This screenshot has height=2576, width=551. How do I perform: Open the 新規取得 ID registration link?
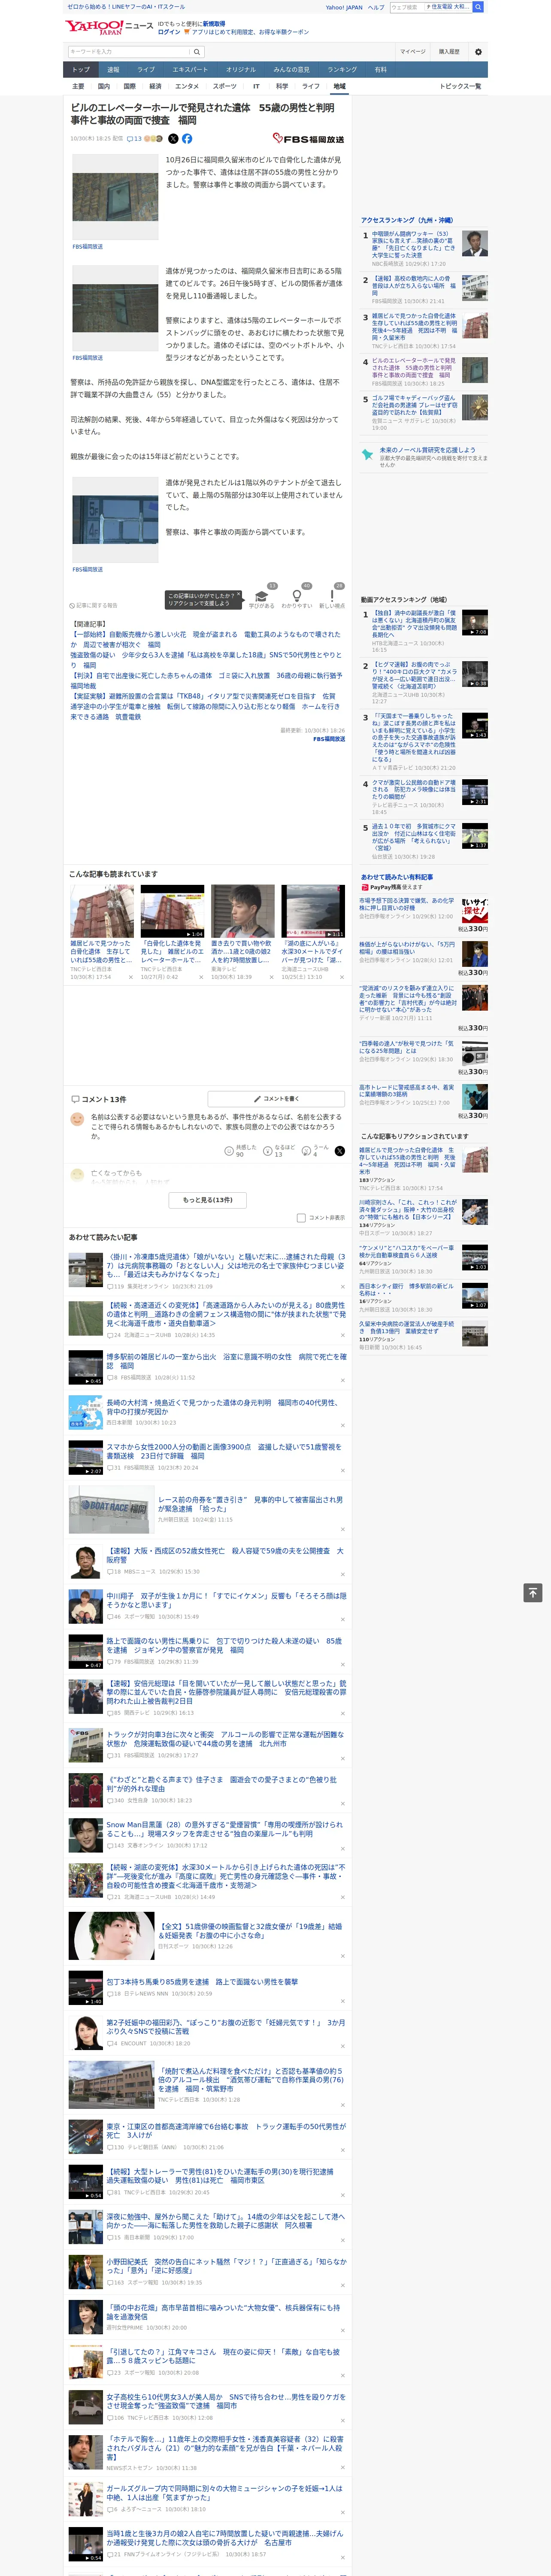tap(214, 24)
